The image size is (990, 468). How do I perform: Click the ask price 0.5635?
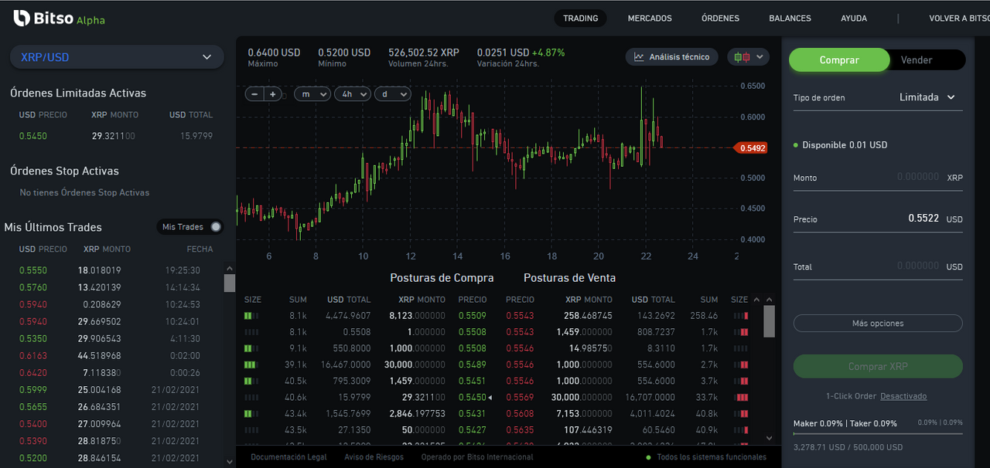click(x=520, y=430)
